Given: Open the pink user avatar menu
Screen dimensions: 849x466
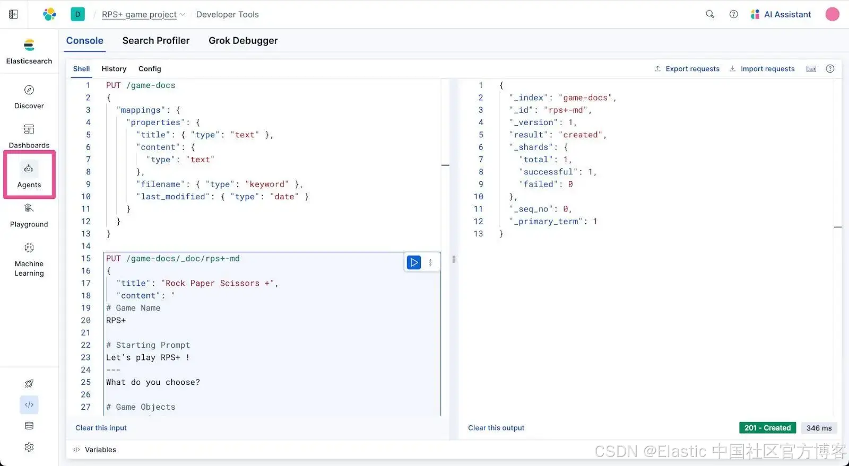Looking at the screenshot, I should (833, 14).
